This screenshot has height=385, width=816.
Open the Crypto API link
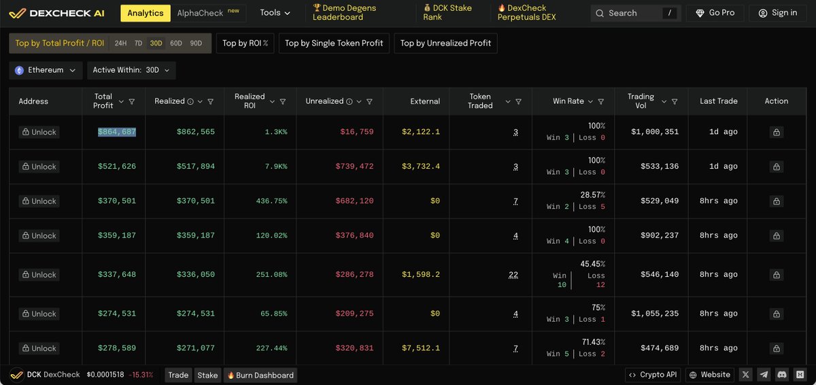pos(653,375)
